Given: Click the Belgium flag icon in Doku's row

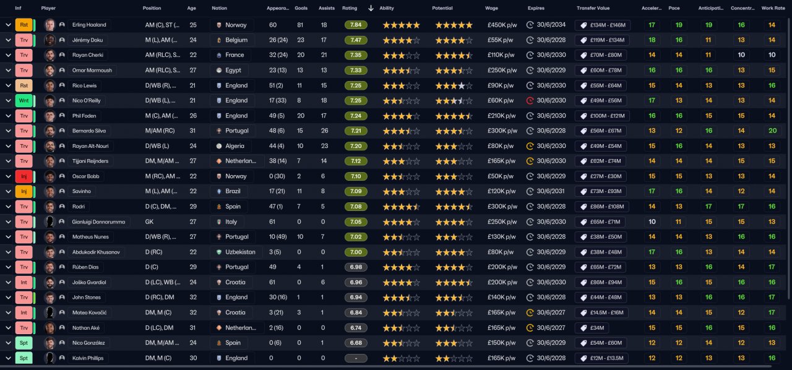Looking at the screenshot, I should pos(218,40).
